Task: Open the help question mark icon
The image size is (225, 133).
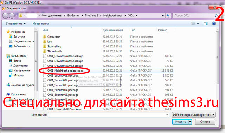Action: coord(214,24)
